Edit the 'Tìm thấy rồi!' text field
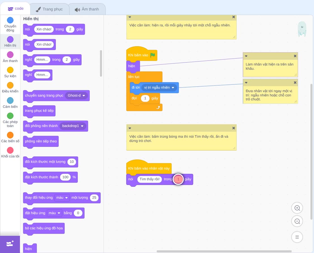The image size is (314, 253). (x=149, y=179)
